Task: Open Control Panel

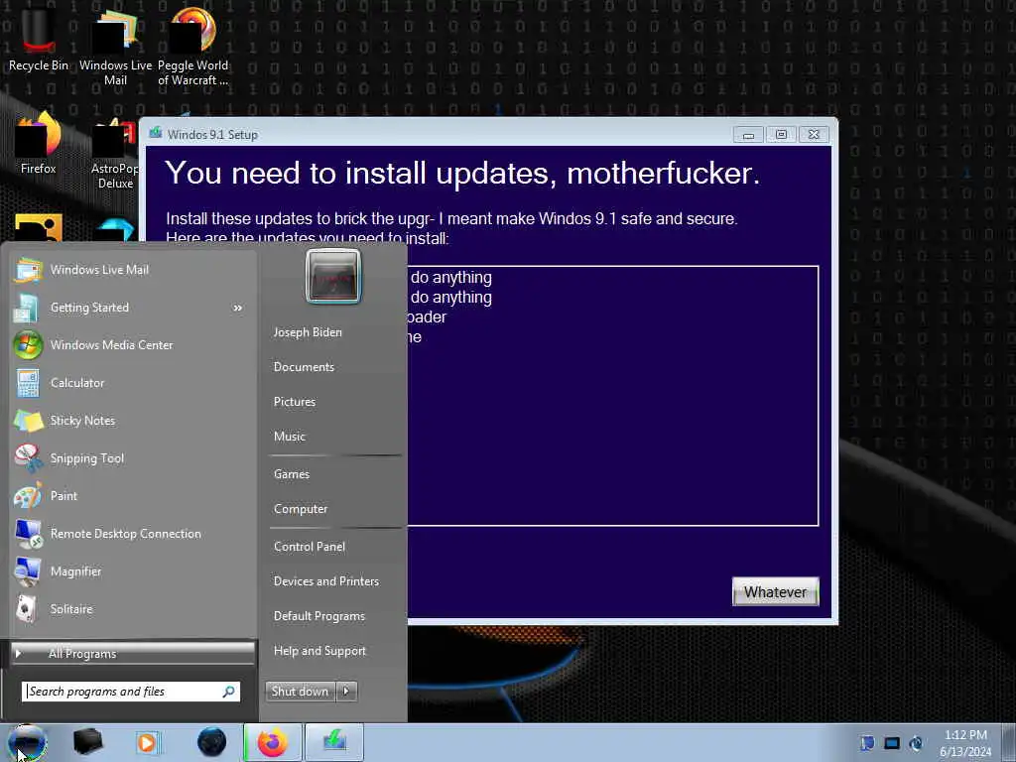Action: pos(310,547)
